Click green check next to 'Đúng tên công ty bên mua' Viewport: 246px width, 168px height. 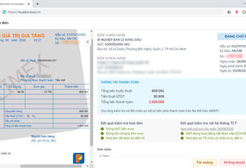click(x=102, y=133)
